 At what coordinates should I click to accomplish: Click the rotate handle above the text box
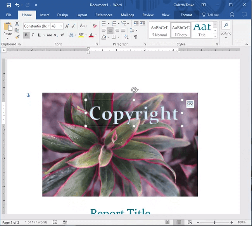click(135, 90)
